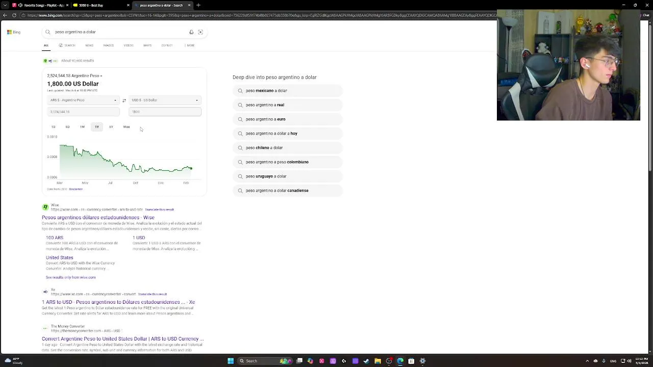Open the Disclaimer link below chart

[x=76, y=189]
